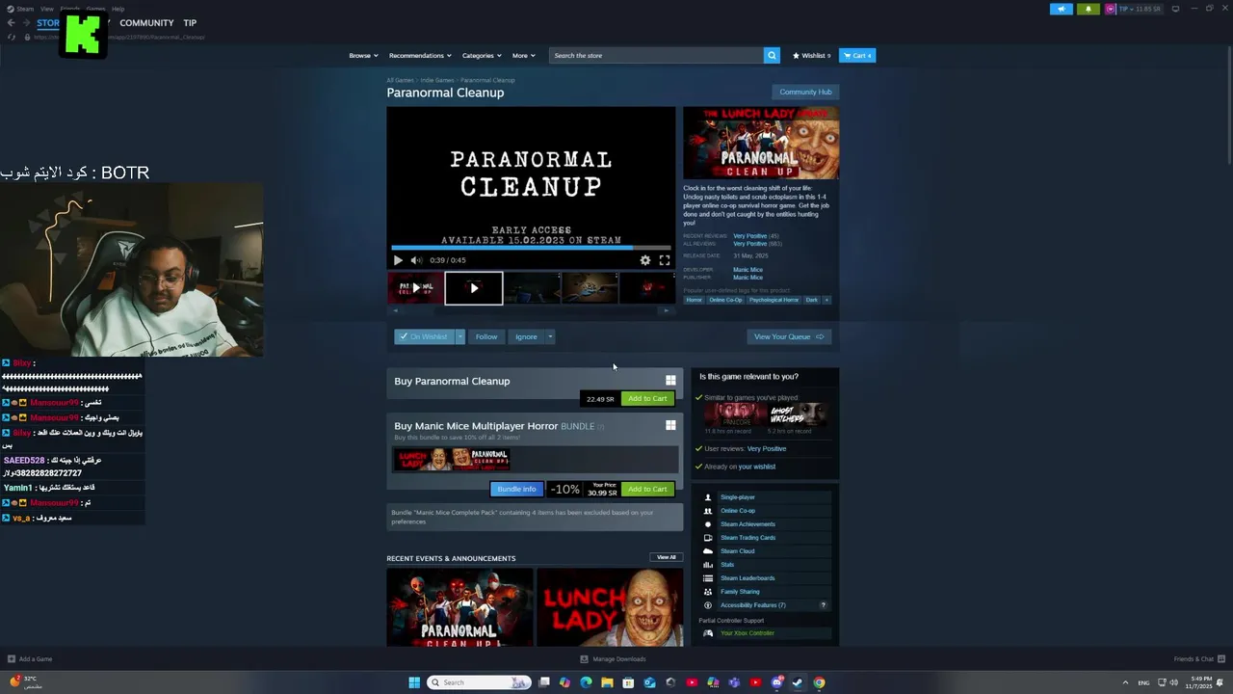Open the Help menu

coord(118,9)
